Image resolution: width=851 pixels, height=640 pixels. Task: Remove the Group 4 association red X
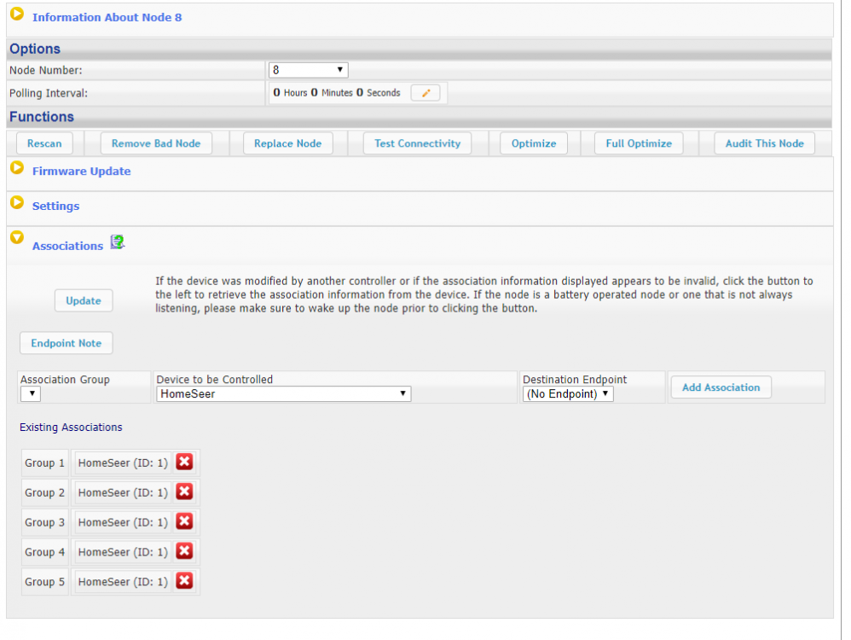click(184, 552)
